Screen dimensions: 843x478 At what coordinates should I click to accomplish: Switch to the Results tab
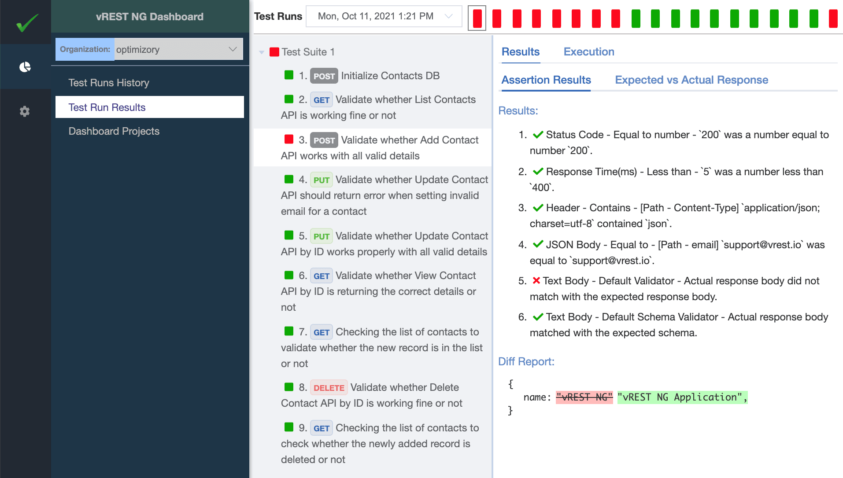(x=520, y=51)
